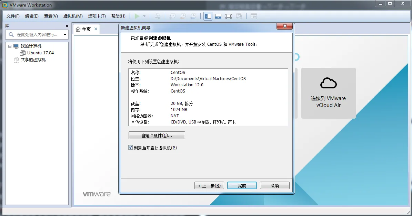Viewport: 412px width, 216px height.
Task: Open the 编辑(E) menu
Action: tap(32, 16)
